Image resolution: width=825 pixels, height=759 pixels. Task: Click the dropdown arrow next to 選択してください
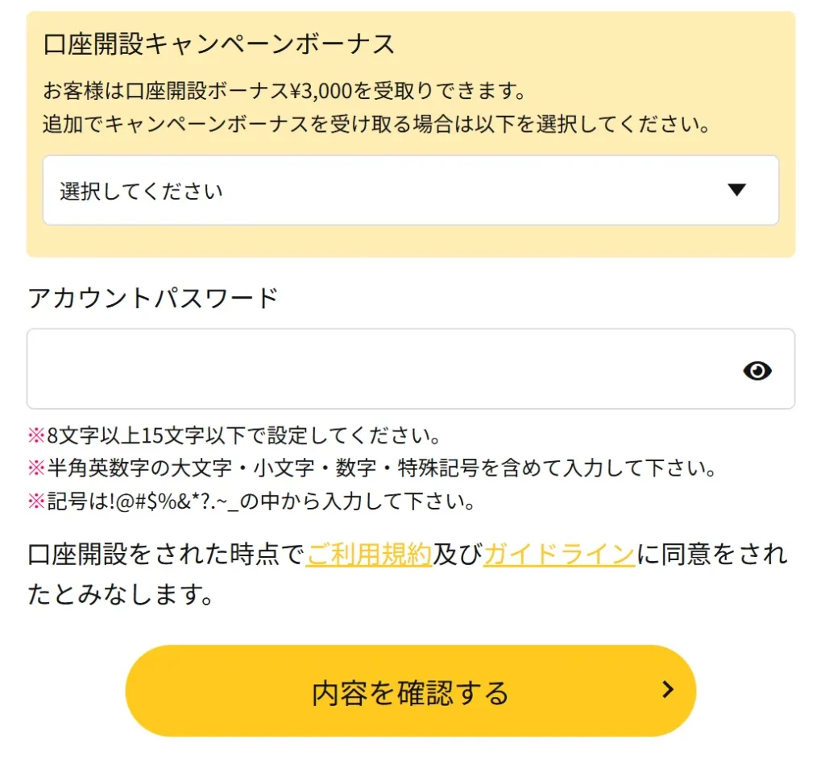pyautogui.click(x=736, y=191)
